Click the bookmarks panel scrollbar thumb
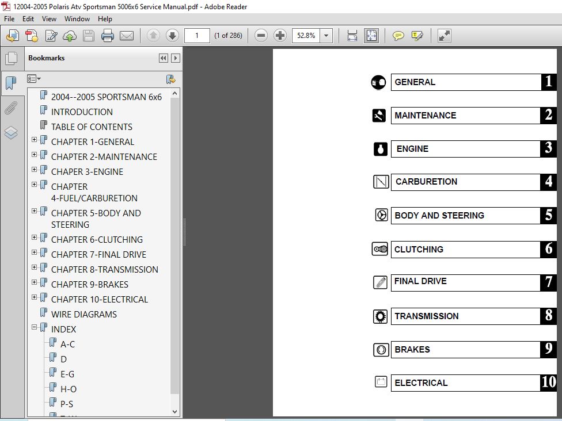This screenshot has width=562, height=421. pyautogui.click(x=174, y=246)
